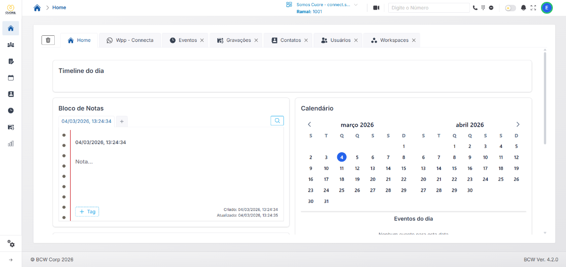The height and width of the screenshot is (267, 566).
Task: Open the bar chart reports icon in sidebar
Action: (x=11, y=144)
